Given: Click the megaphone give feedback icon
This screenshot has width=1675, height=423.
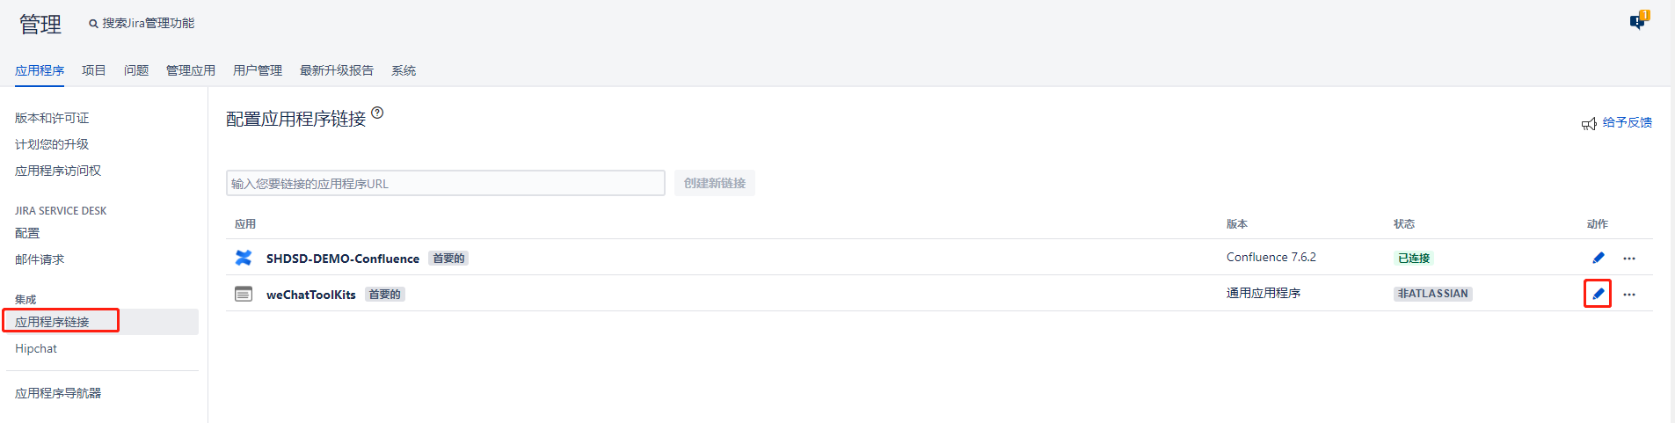Looking at the screenshot, I should 1589,124.
